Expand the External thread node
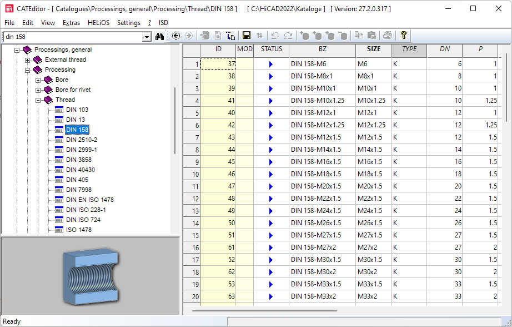Screen dimensions: 512x327 click(27, 60)
